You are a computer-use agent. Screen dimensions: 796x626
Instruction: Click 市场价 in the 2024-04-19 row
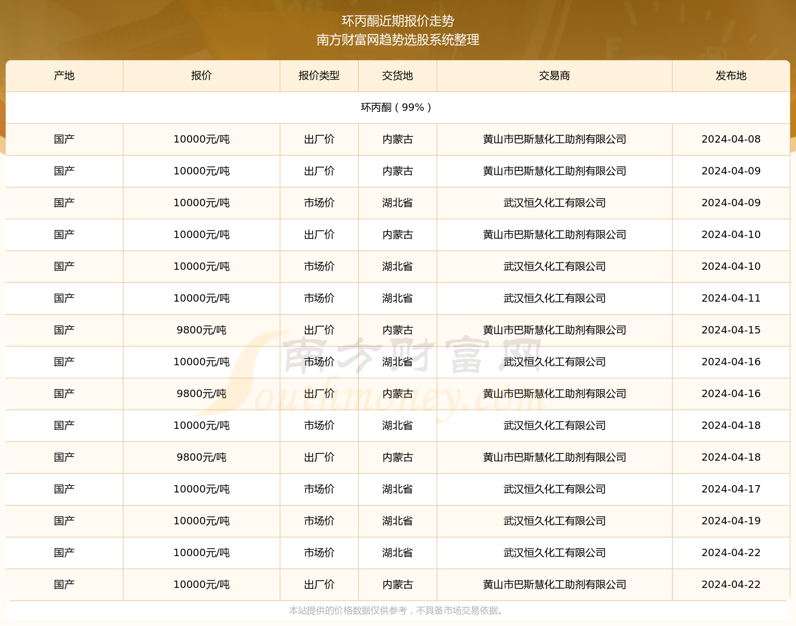pyautogui.click(x=319, y=521)
